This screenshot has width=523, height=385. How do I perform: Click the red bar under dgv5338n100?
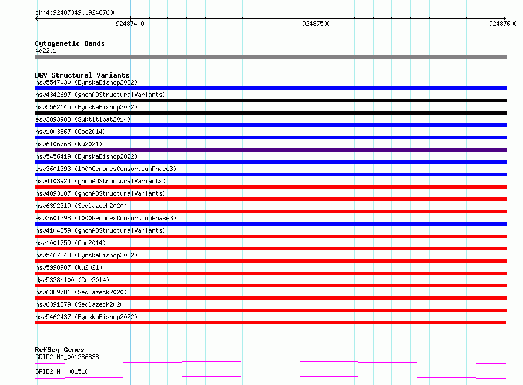point(270,286)
